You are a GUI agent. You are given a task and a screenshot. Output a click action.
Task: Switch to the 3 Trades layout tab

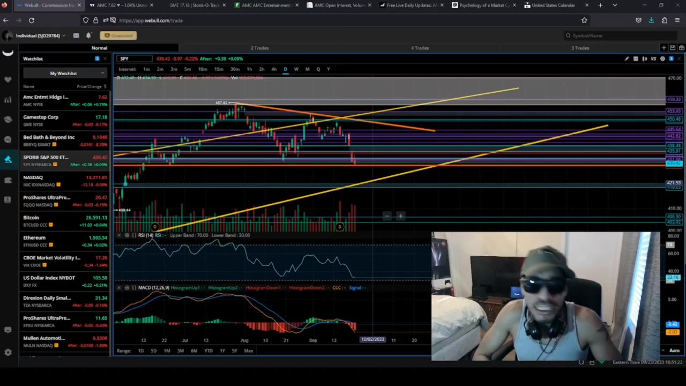tap(580, 48)
